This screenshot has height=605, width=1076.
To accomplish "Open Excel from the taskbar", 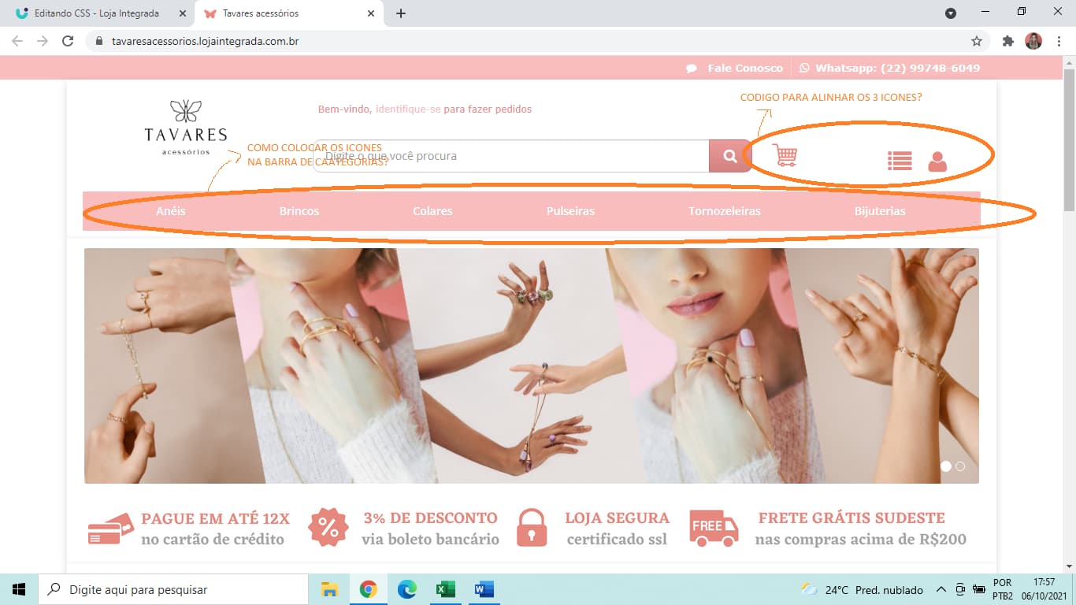I will pyautogui.click(x=446, y=589).
